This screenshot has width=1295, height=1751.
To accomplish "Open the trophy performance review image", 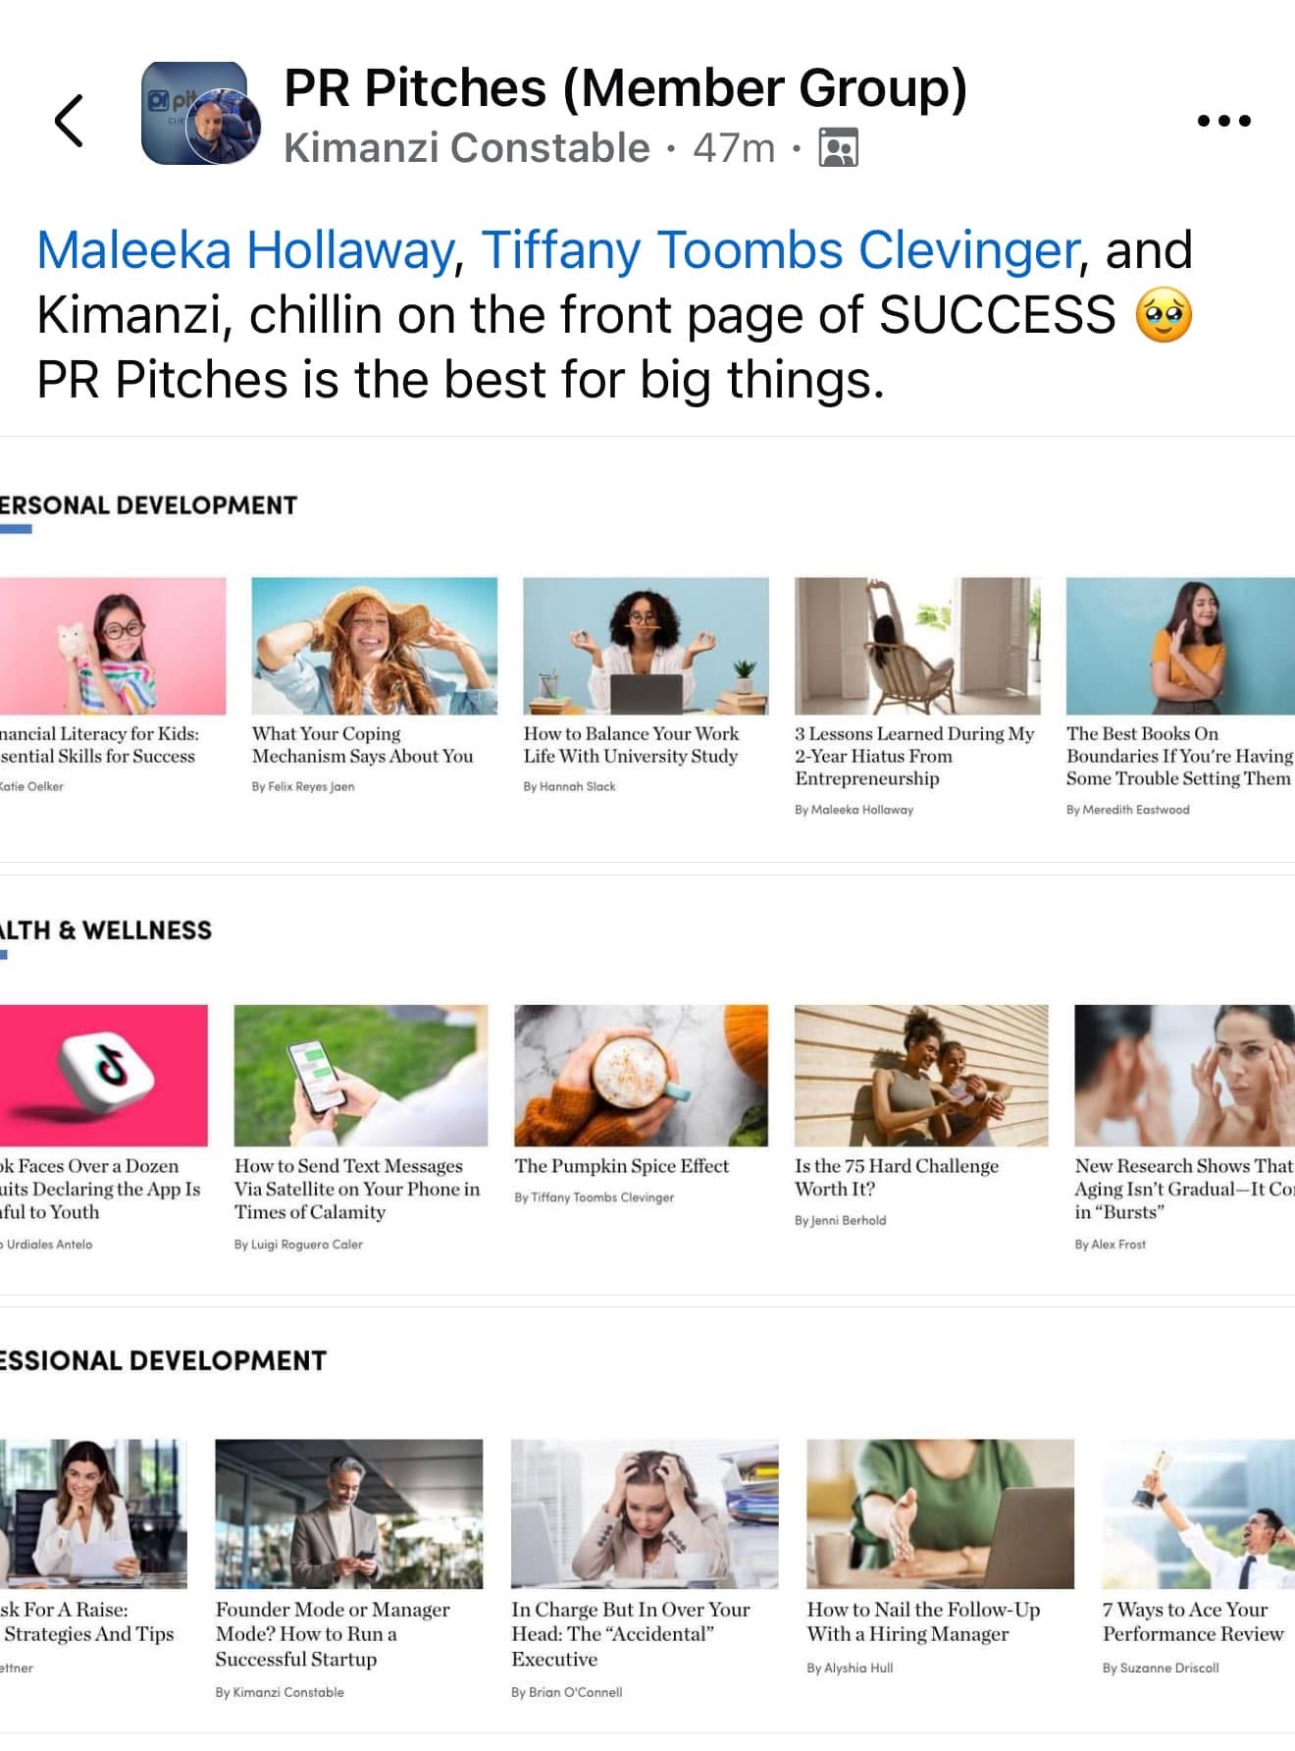I will coord(1198,1513).
